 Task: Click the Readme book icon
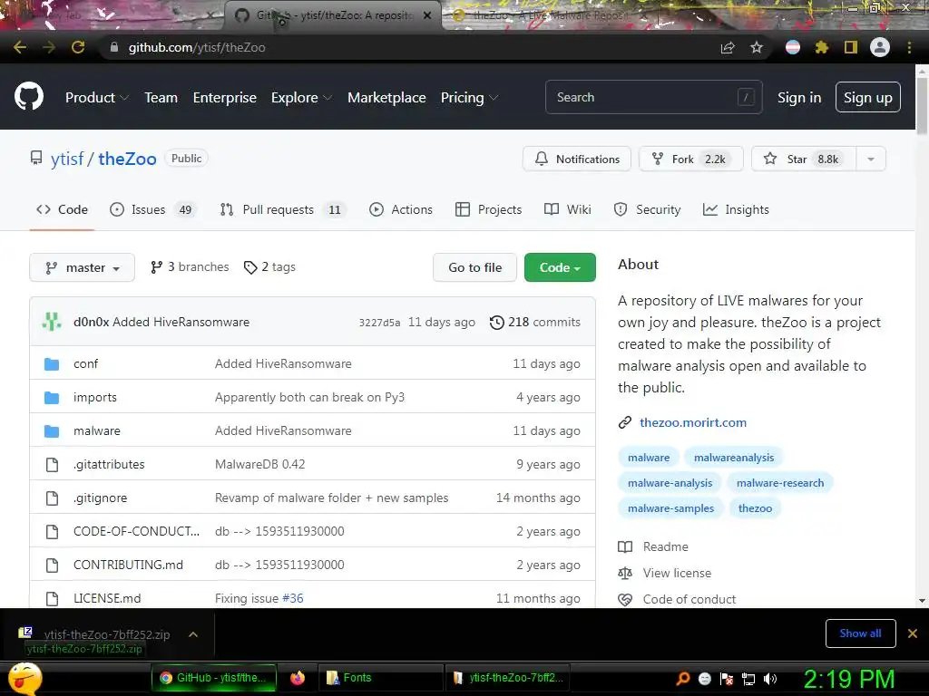click(x=625, y=546)
